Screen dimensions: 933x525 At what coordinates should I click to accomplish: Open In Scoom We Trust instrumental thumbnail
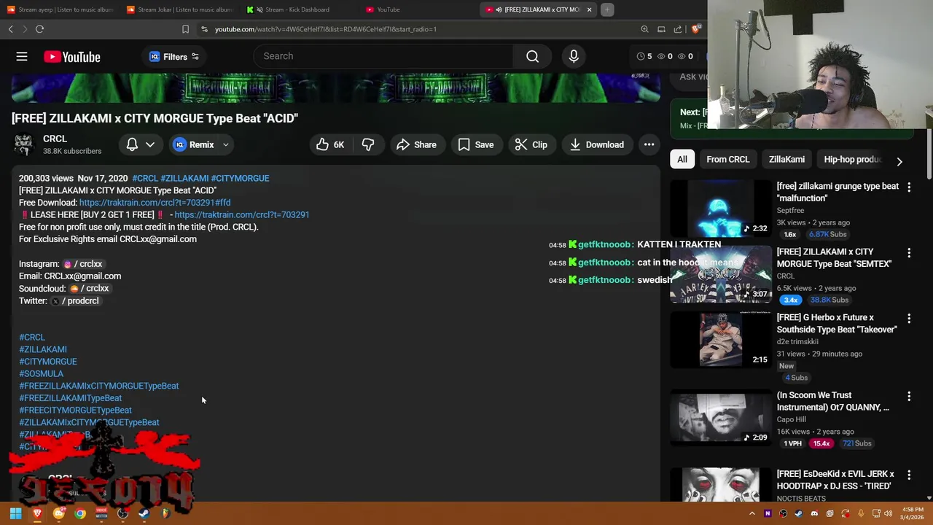coord(721,418)
